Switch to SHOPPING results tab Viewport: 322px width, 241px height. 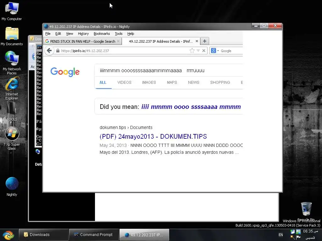(220, 83)
